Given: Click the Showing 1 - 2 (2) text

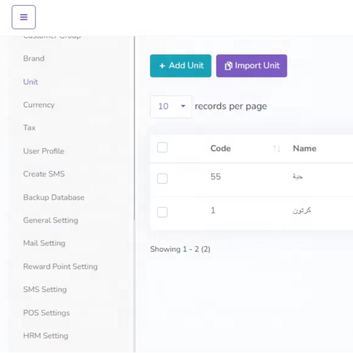Looking at the screenshot, I should [x=180, y=250].
